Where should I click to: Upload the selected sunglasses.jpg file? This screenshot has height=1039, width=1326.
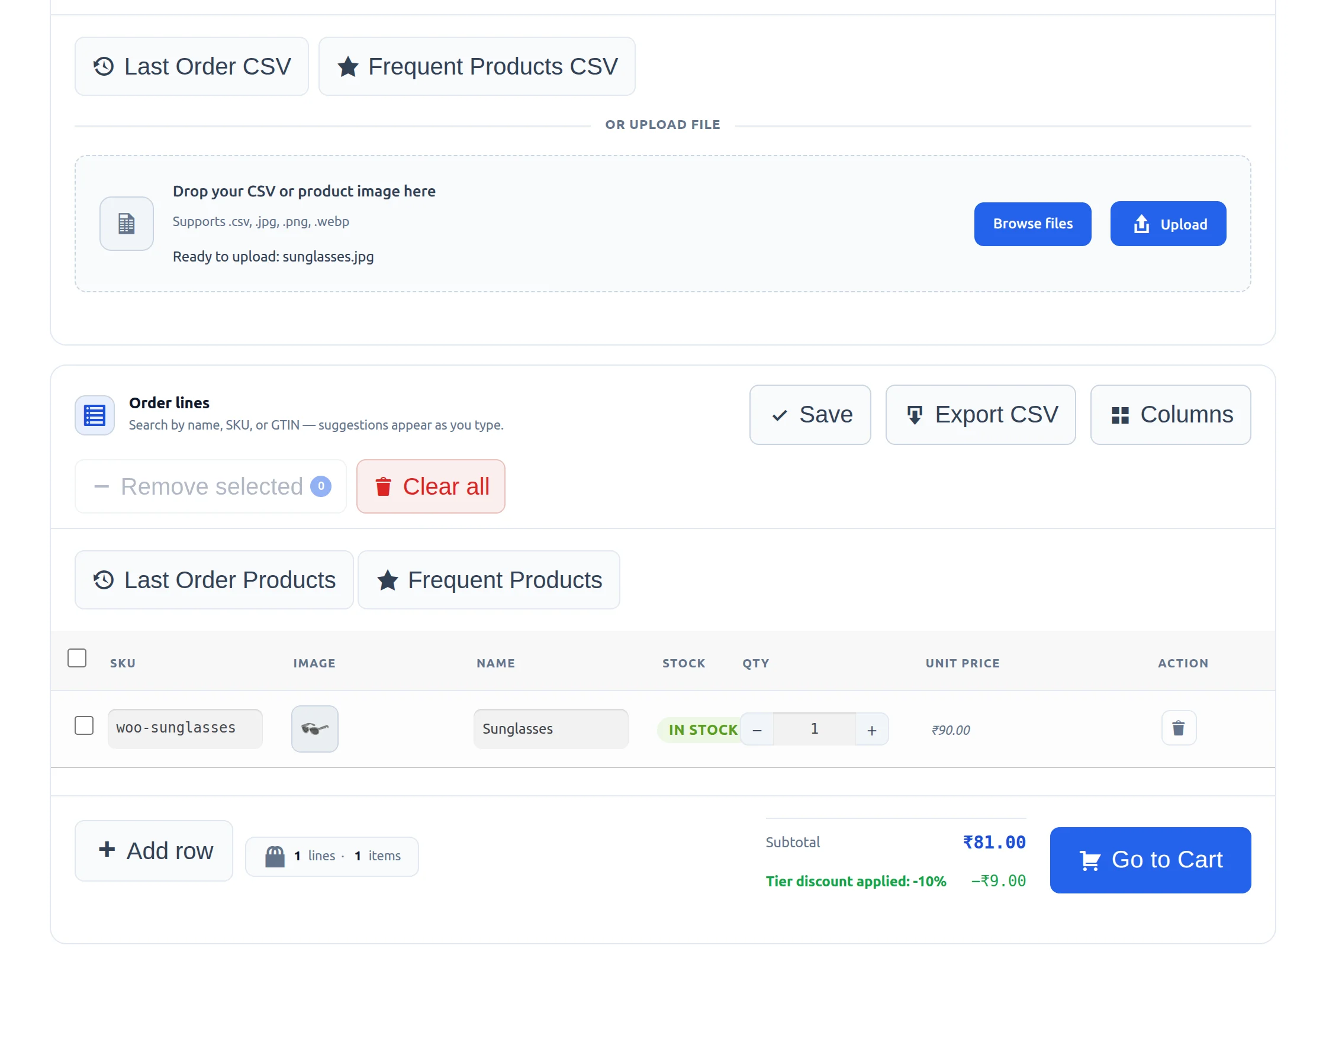[1167, 224]
